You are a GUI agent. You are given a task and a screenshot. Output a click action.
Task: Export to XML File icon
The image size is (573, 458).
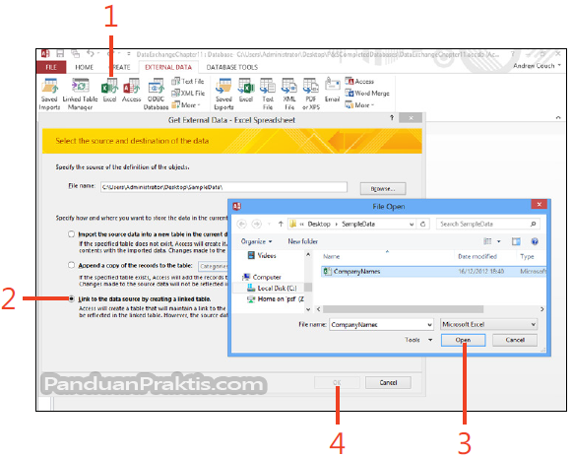point(289,95)
